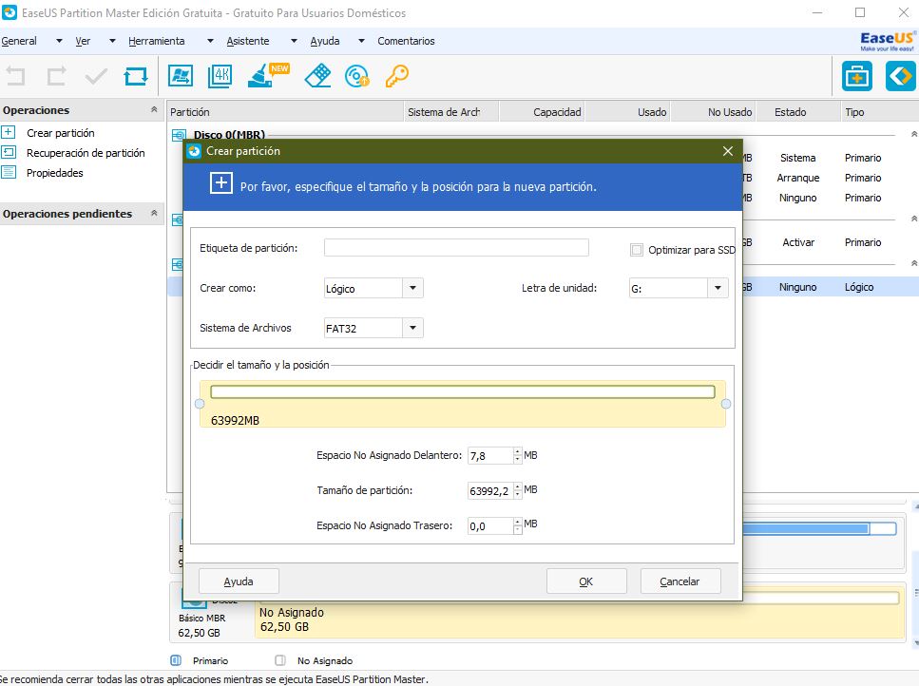Image resolution: width=919 pixels, height=686 pixels.
Task: Expand the Letra de unidad dropdown
Action: pos(718,289)
